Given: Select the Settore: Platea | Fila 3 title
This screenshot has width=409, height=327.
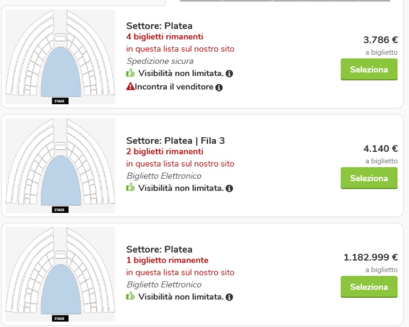Looking at the screenshot, I should (x=176, y=141).
